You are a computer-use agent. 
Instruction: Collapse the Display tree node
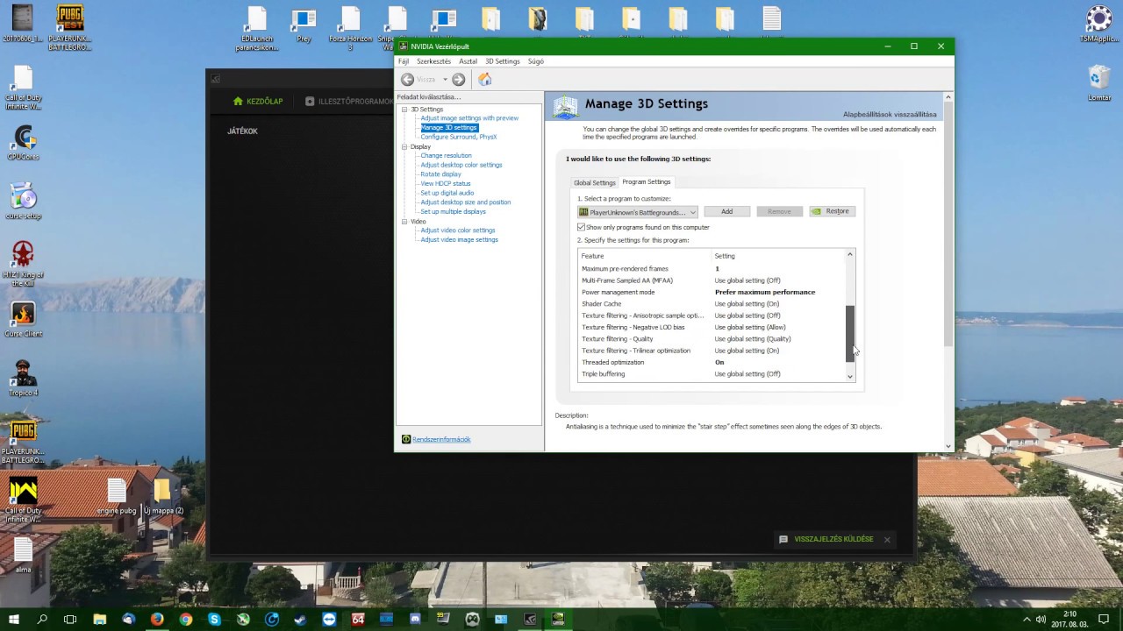tap(404, 147)
